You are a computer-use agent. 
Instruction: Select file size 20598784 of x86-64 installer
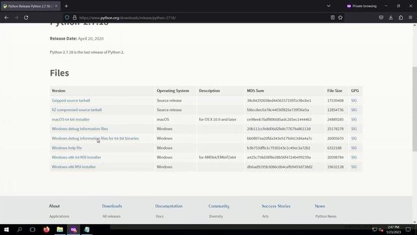336,157
